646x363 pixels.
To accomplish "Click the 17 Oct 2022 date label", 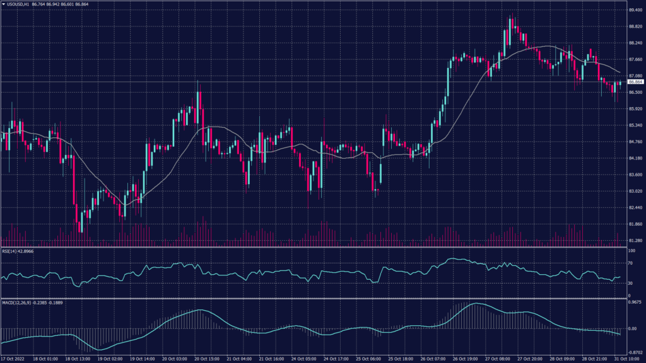I will point(13,359).
